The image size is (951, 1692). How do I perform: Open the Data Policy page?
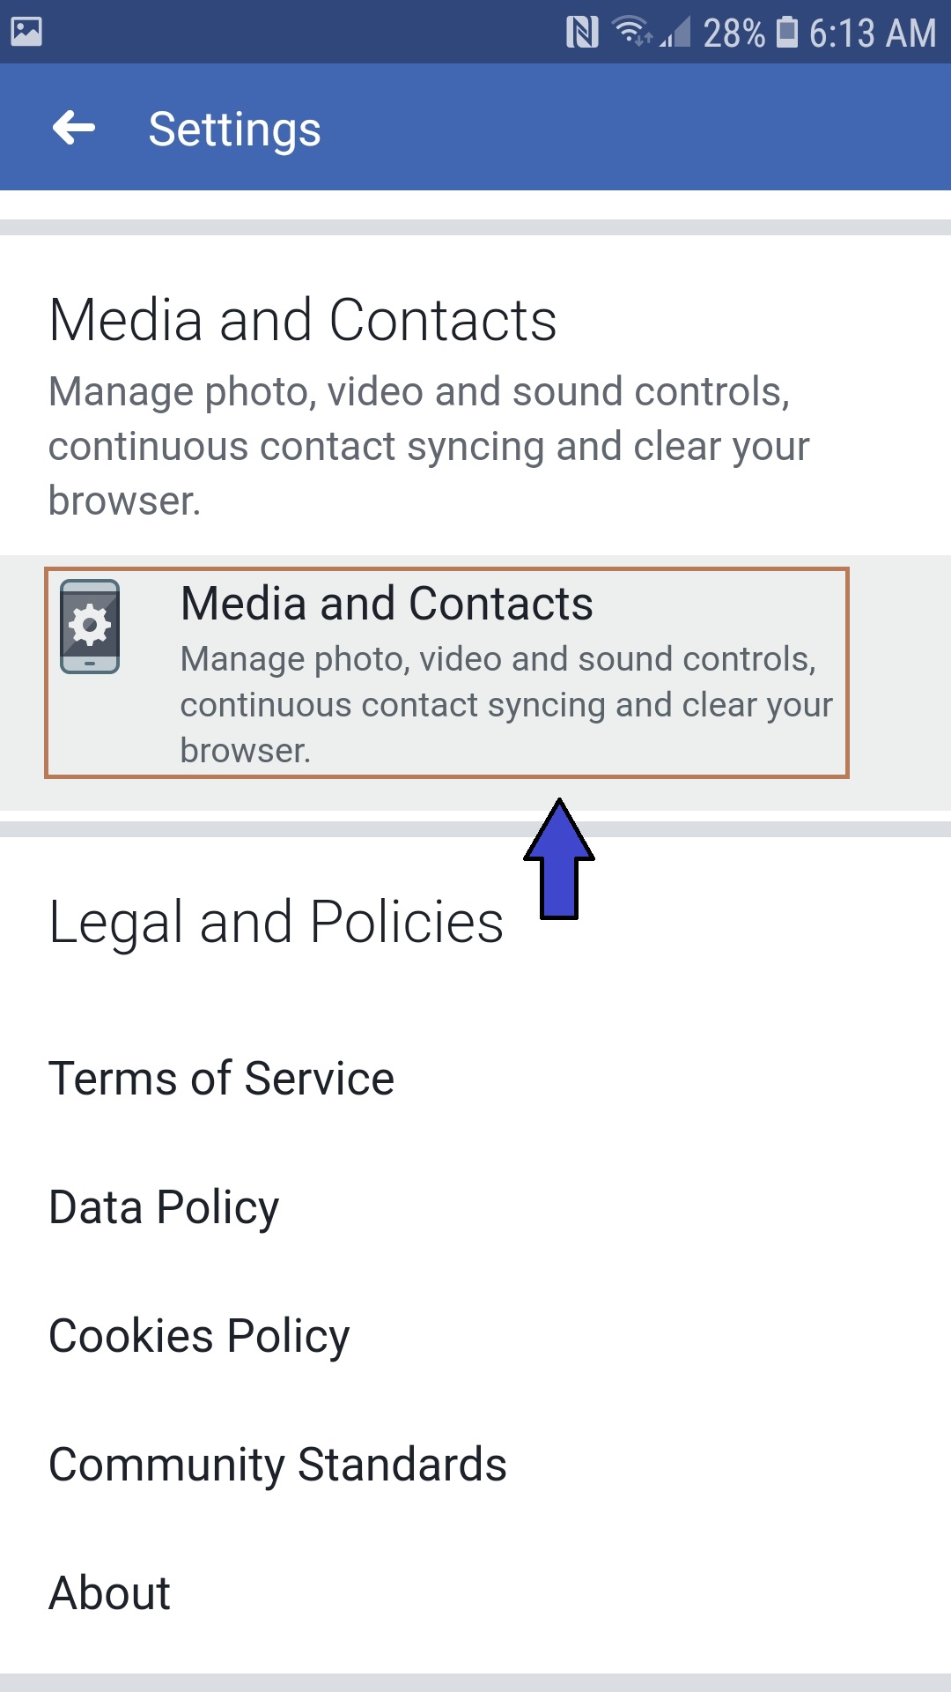click(x=164, y=1206)
